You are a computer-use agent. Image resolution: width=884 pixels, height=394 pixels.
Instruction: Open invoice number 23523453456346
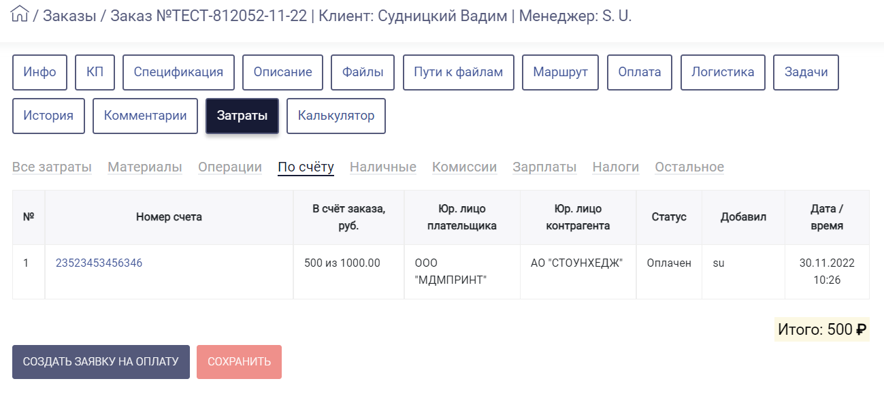(99, 263)
